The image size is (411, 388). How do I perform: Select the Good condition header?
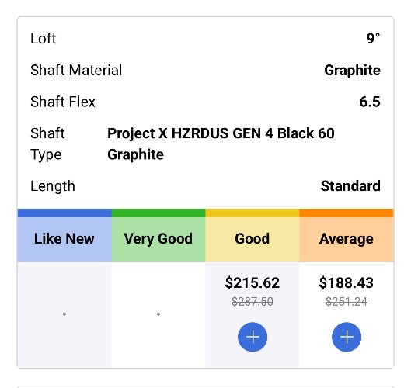coord(253,239)
